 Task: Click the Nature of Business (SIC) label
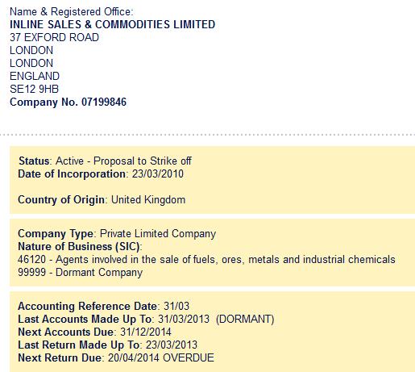pyautogui.click(x=79, y=247)
